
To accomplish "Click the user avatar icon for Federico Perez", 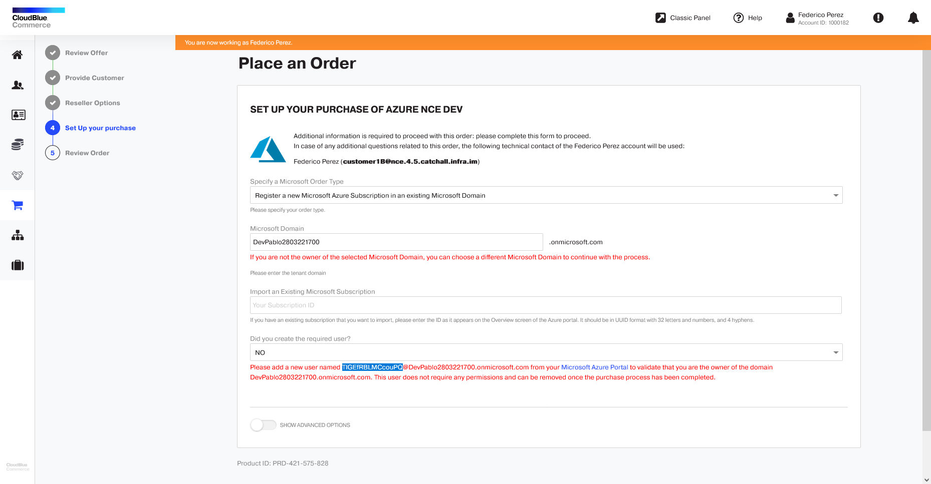I will 790,18.
